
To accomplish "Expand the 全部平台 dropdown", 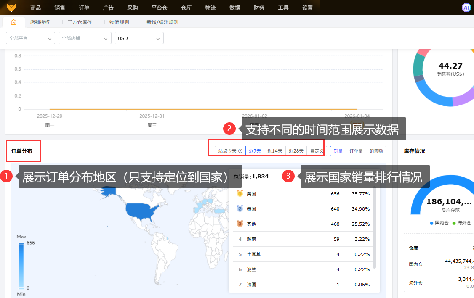I will [31, 38].
